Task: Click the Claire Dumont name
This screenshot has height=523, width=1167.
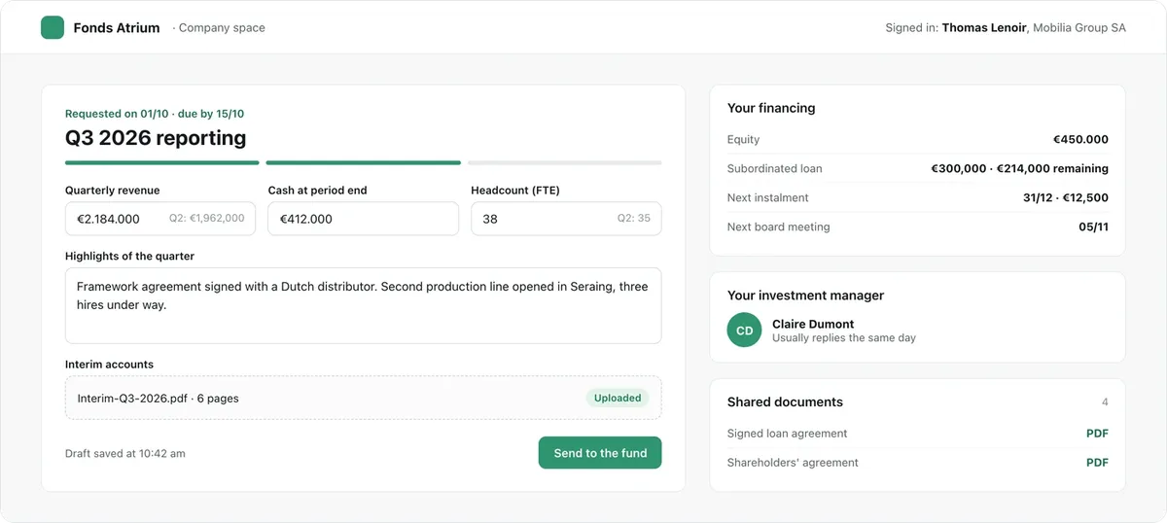Action: click(x=813, y=324)
